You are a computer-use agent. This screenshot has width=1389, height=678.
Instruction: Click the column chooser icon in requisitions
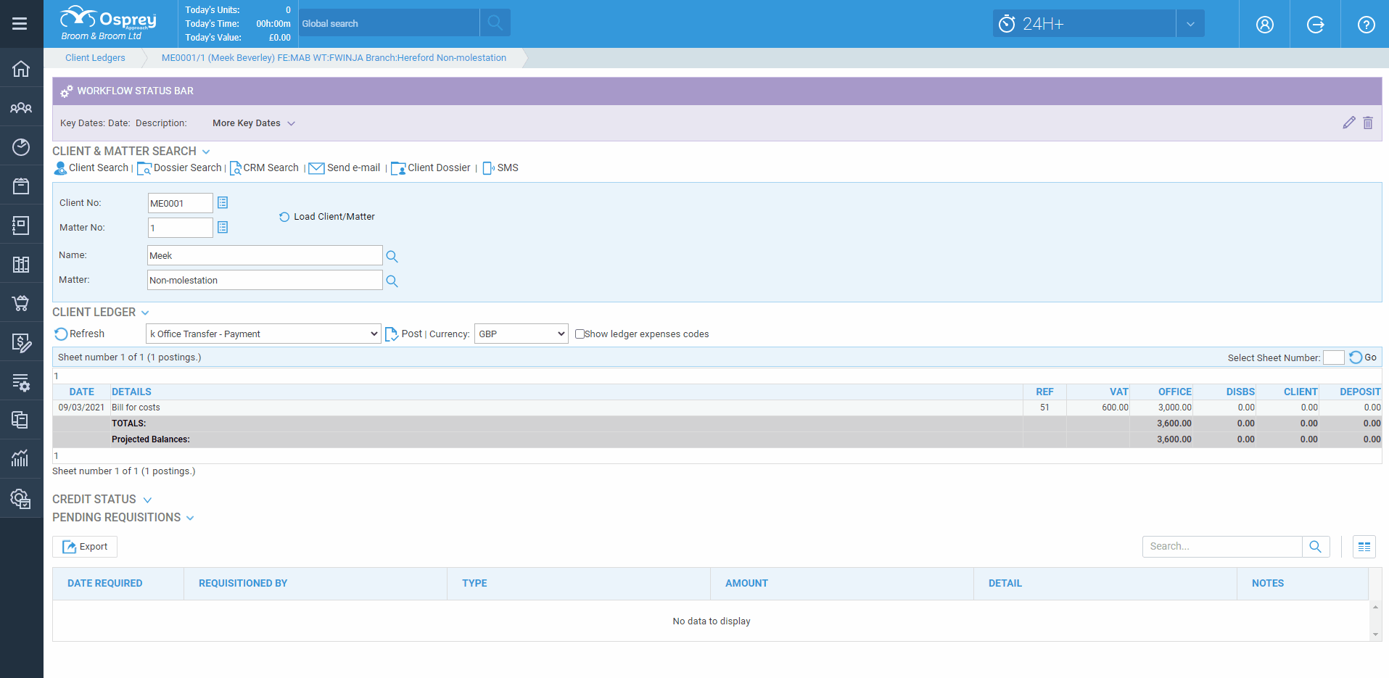coord(1364,547)
